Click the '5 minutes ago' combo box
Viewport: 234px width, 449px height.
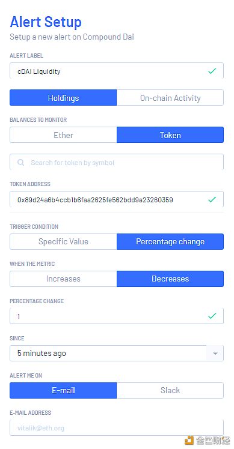point(117,353)
